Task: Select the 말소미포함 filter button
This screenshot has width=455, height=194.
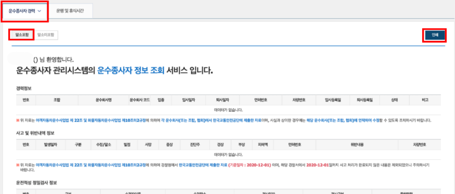Action: click(46, 35)
